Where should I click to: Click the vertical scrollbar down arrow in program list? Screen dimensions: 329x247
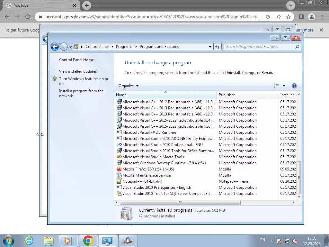pyautogui.click(x=299, y=197)
